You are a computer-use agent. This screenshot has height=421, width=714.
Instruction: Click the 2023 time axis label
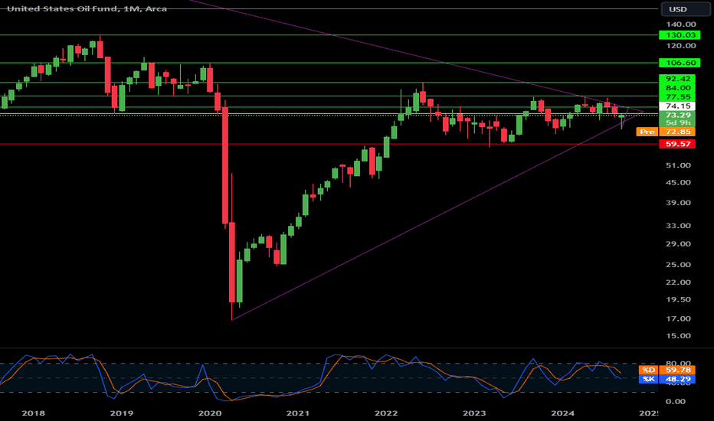pos(474,413)
